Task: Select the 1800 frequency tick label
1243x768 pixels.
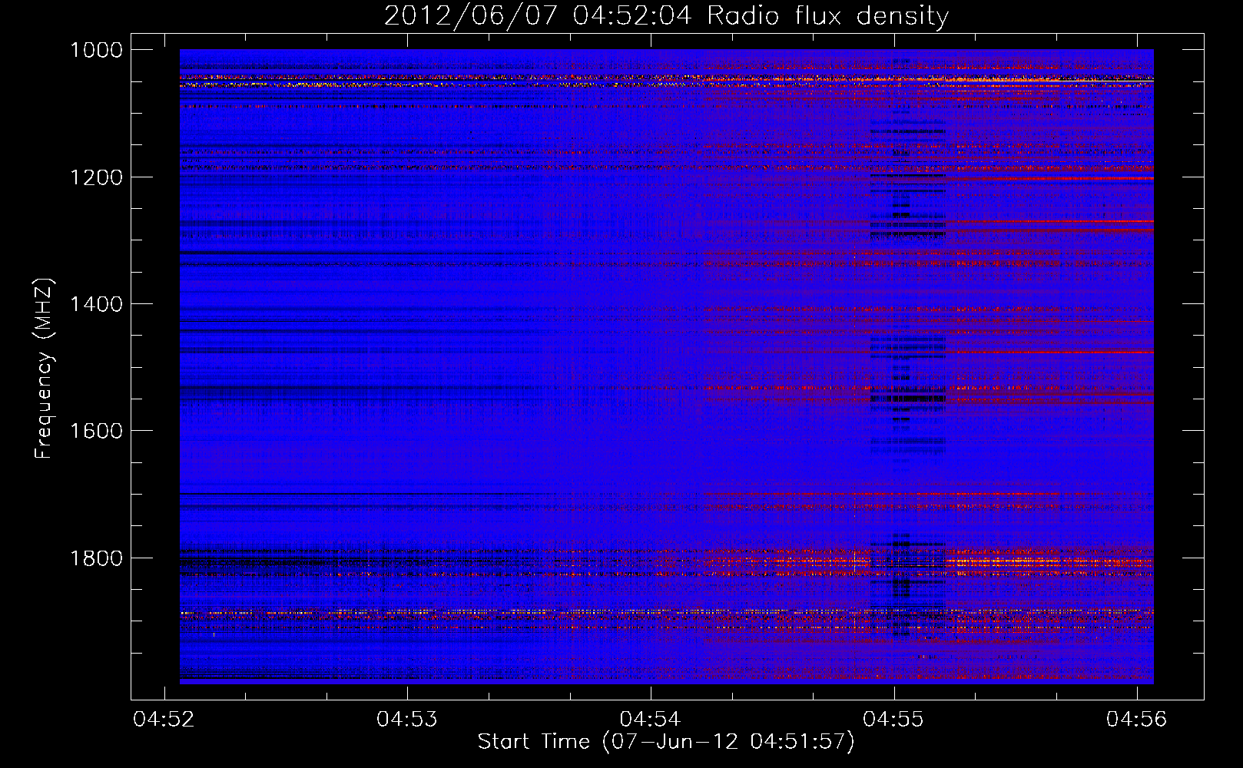Action: click(x=96, y=558)
